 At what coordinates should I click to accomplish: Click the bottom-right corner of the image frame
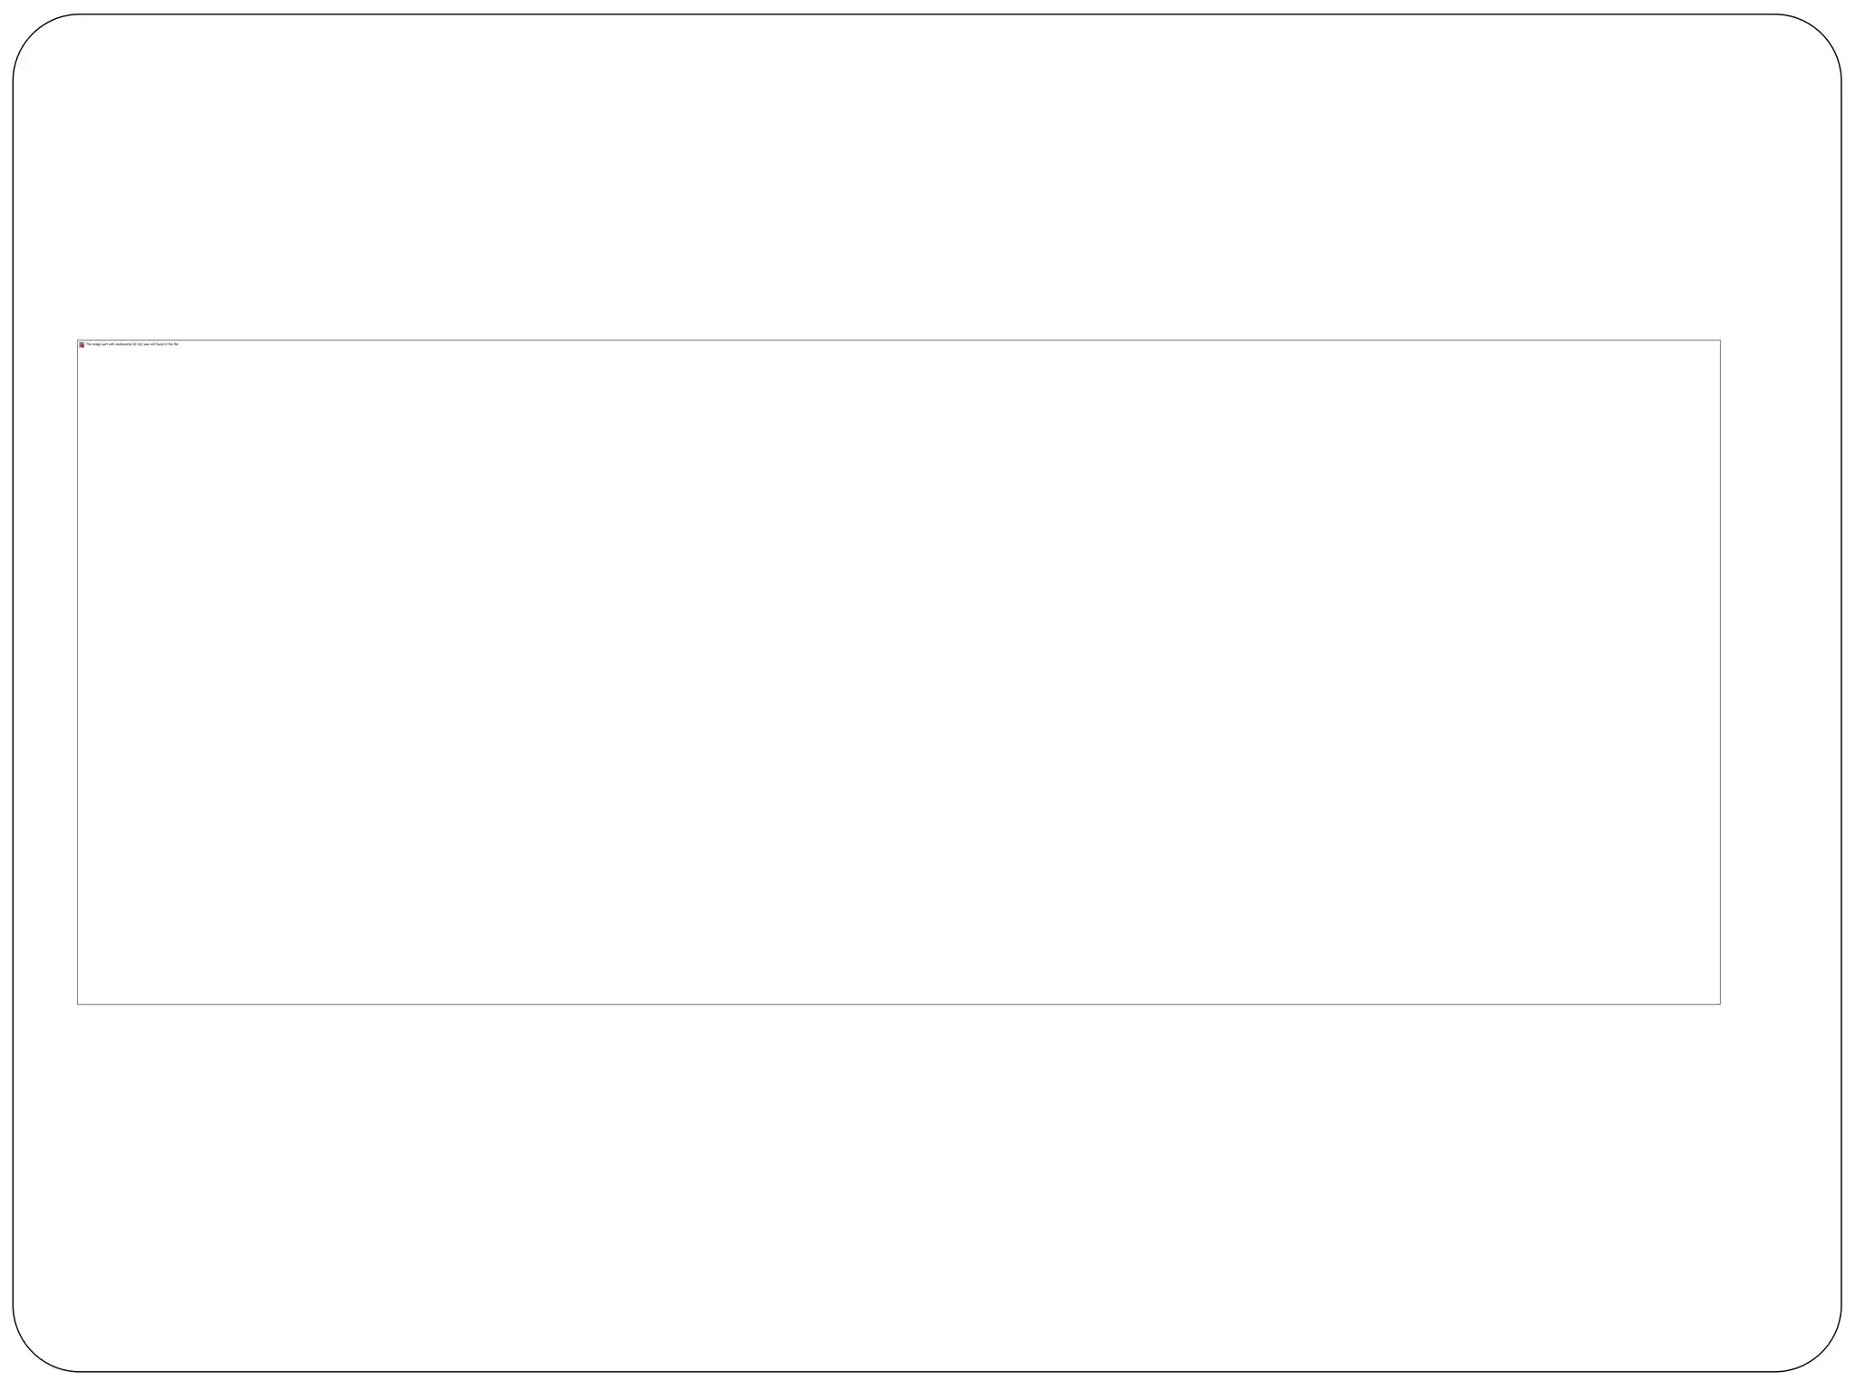coord(1720,1004)
